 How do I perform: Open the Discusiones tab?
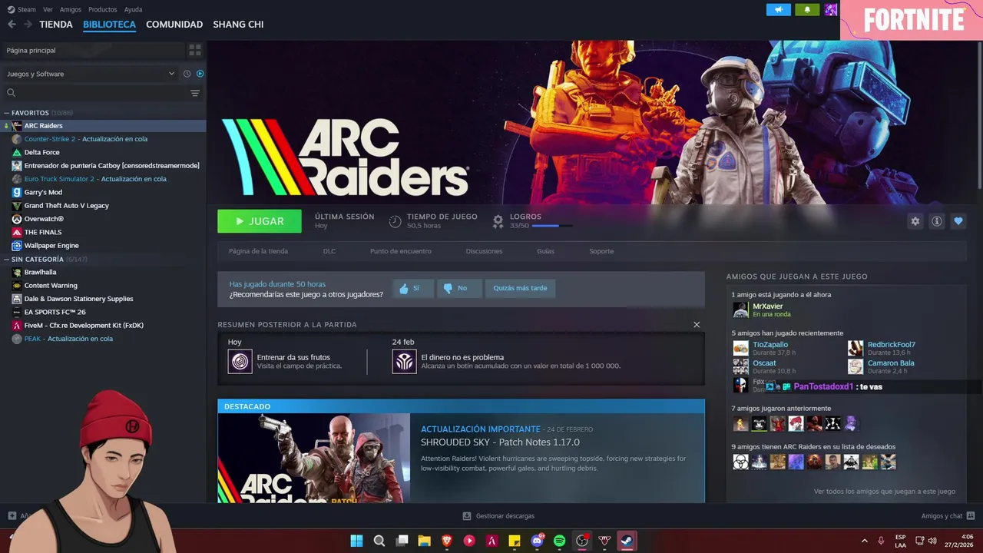484,251
